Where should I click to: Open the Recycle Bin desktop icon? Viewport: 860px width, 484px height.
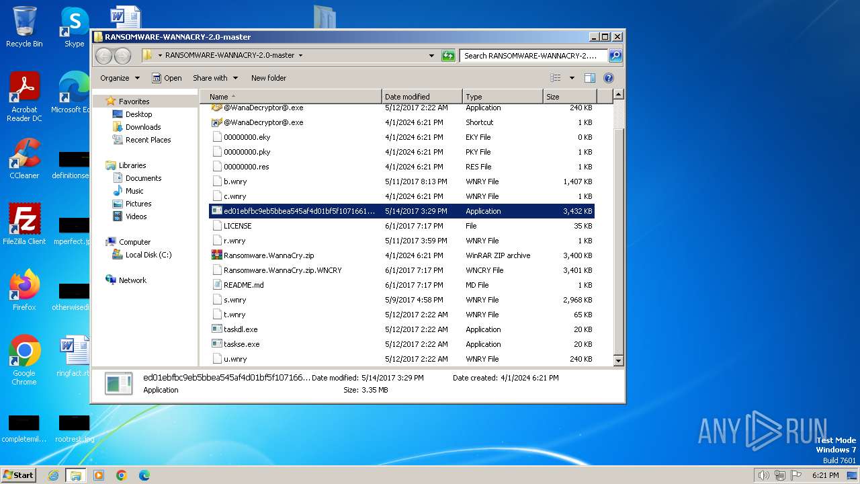pos(24,27)
